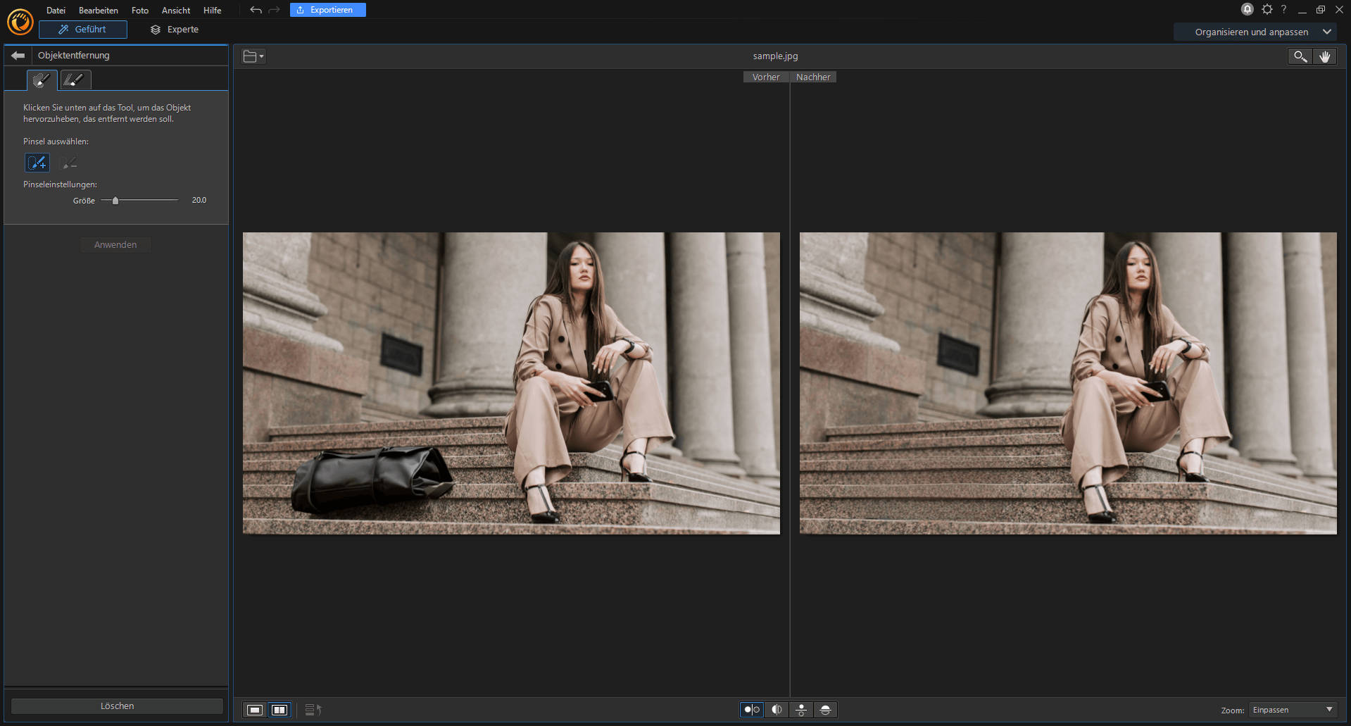1351x726 pixels.
Task: Activate the Hand pan tool
Action: click(x=1326, y=56)
